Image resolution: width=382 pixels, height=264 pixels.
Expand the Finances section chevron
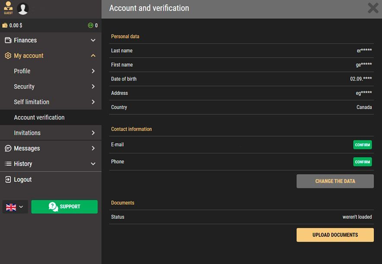click(93, 40)
